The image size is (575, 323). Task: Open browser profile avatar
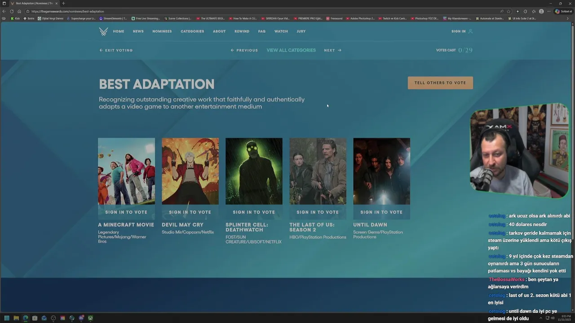click(x=541, y=11)
